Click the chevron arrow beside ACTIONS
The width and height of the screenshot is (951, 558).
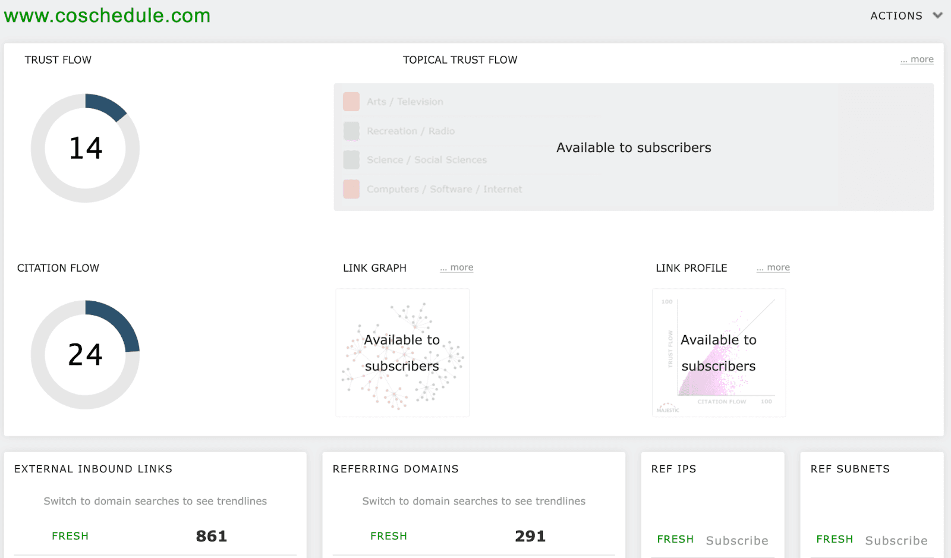(937, 15)
